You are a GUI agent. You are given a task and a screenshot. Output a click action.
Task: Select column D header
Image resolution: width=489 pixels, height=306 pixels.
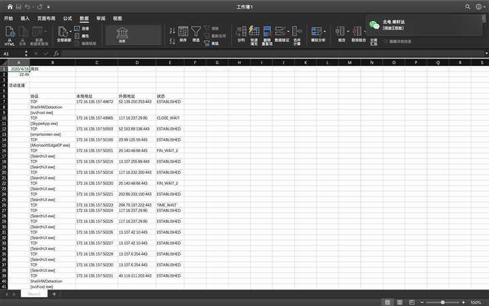[137, 63]
